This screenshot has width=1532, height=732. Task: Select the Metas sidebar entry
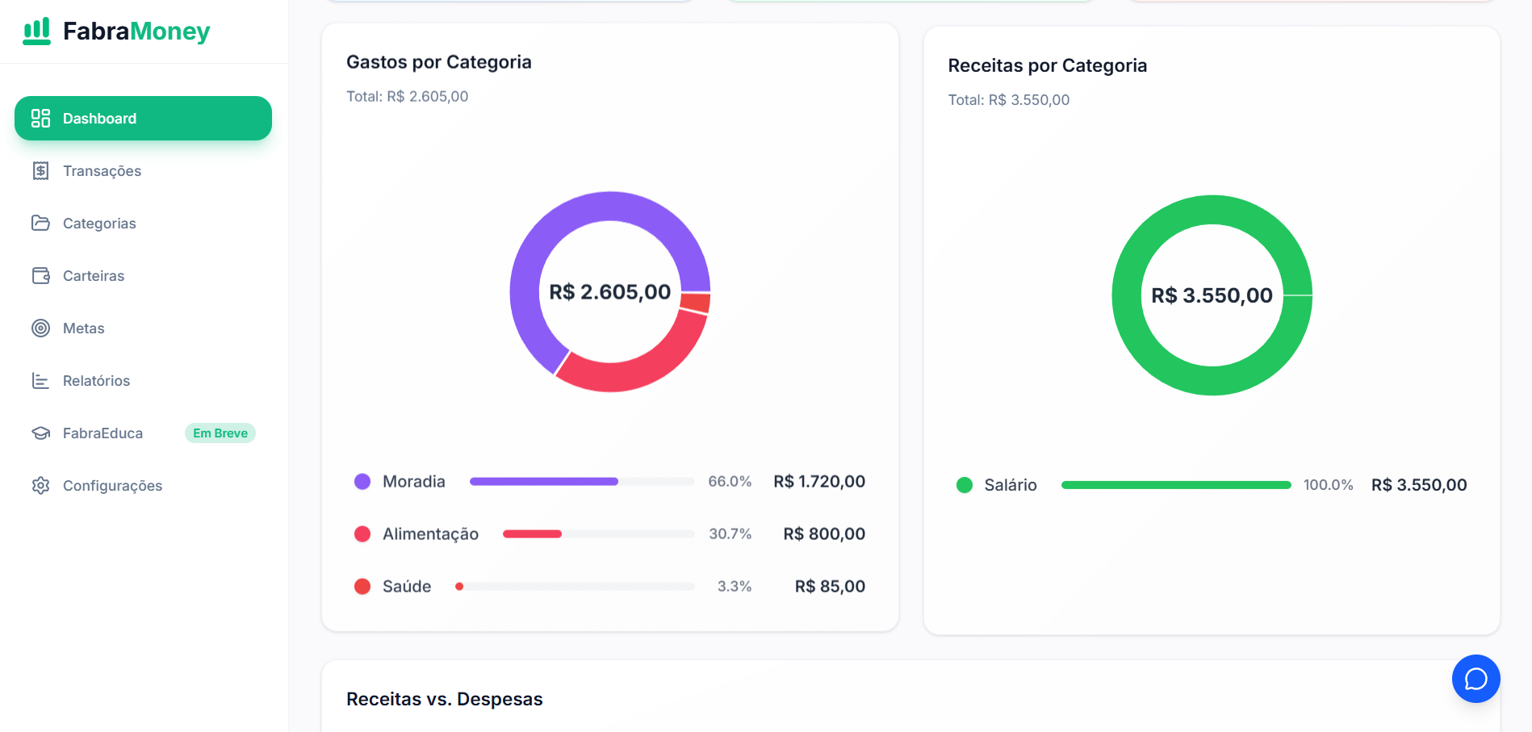[x=84, y=328]
